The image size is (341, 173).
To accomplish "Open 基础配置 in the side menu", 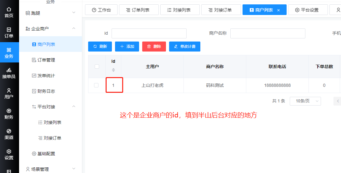I will (50, 154).
